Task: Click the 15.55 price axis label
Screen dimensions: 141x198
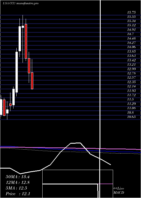Action: [131, 17]
